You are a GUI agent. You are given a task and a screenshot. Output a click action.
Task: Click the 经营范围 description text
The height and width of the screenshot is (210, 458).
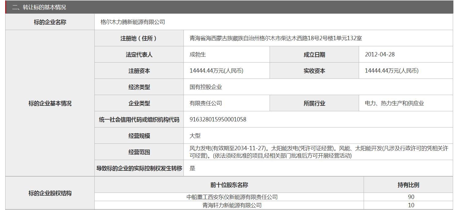[319, 152]
